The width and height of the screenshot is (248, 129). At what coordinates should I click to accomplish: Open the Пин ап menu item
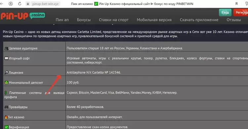[x=62, y=20]
